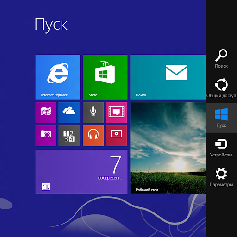Click the envelope icon on mail tile
Viewport: 237px width, 237px height.
tap(176, 72)
